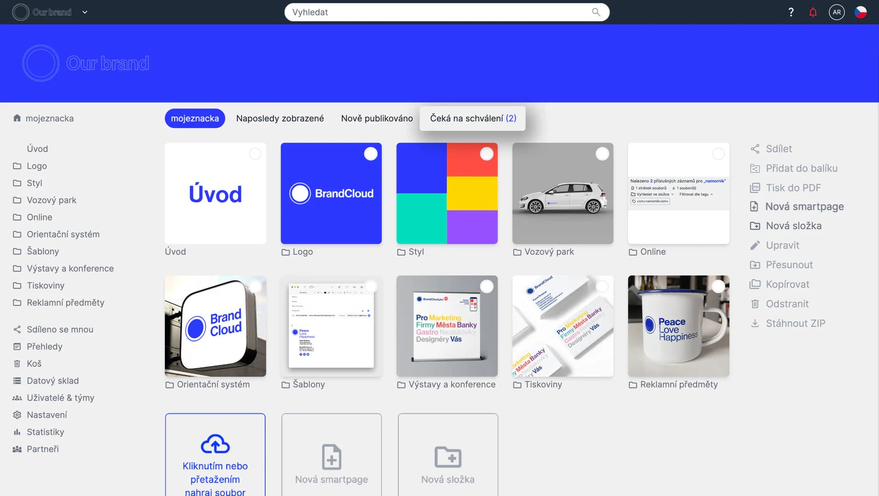879x496 pixels.
Task: Open the help question mark icon
Action: pos(791,12)
